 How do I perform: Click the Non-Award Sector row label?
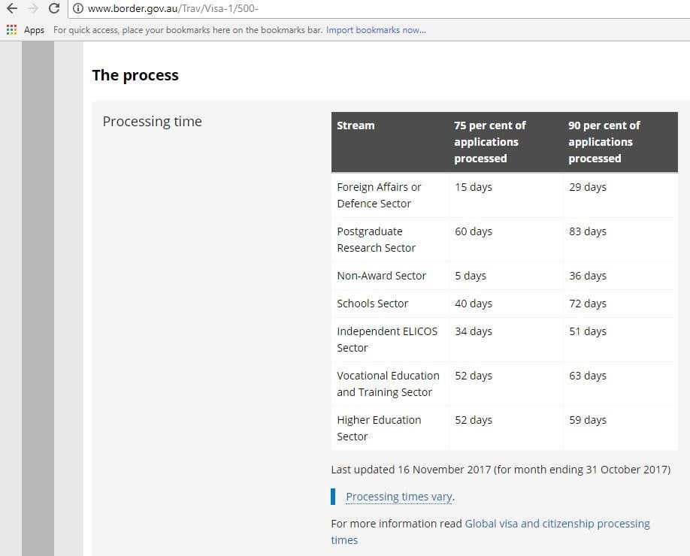(381, 276)
